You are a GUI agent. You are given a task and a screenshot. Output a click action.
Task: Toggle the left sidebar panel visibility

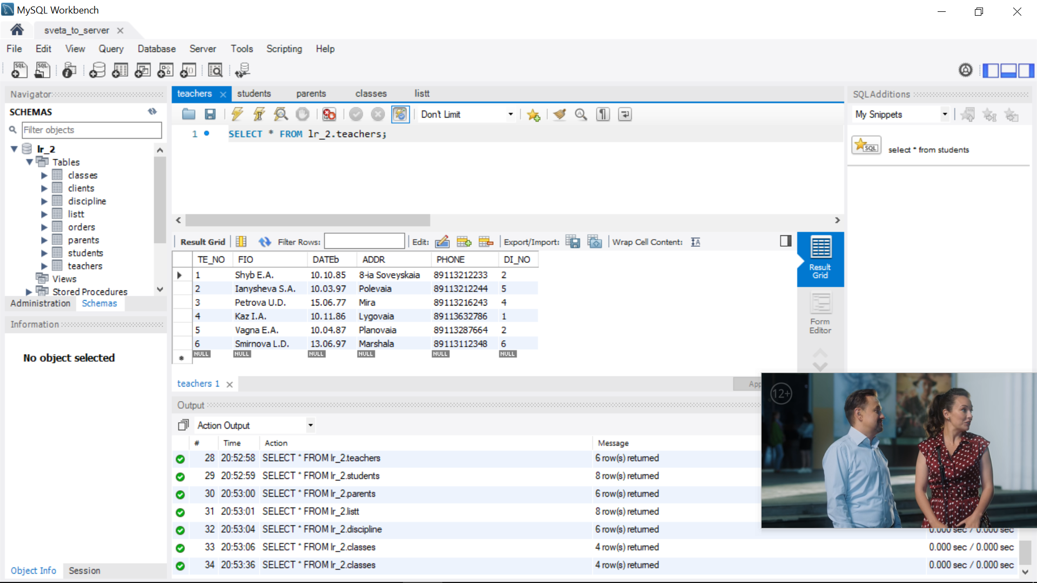[x=990, y=70]
